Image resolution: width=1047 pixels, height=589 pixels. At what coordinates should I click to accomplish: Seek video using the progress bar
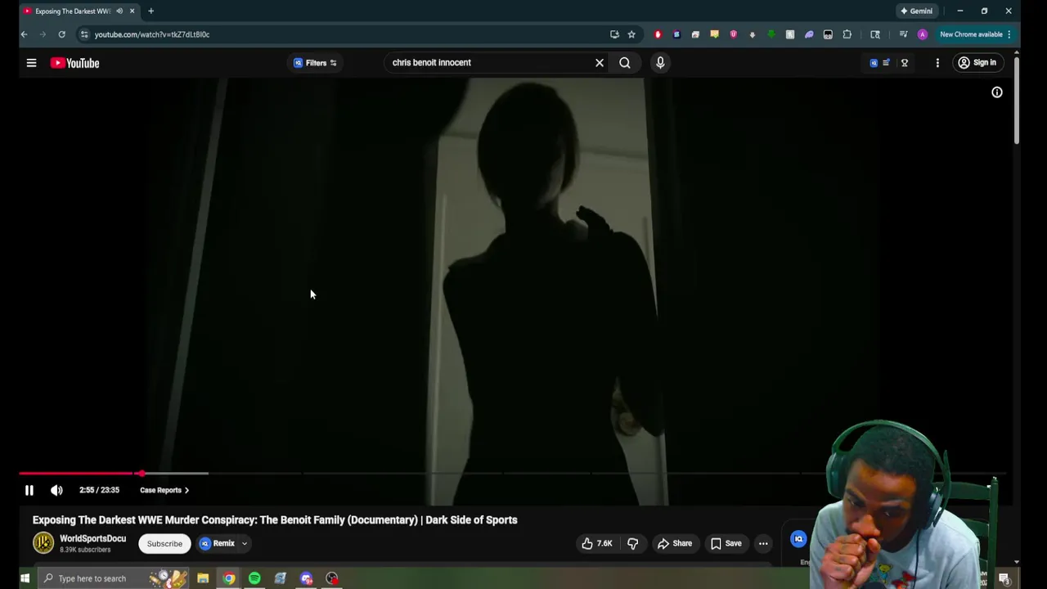[512, 474]
